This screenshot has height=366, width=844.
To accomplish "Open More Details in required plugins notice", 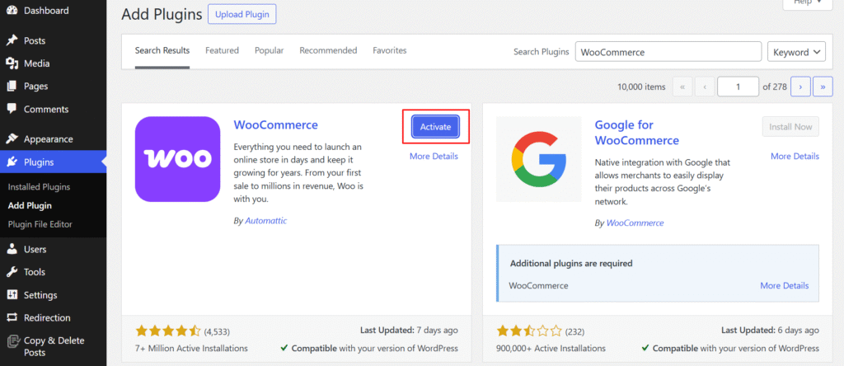I will (x=785, y=285).
